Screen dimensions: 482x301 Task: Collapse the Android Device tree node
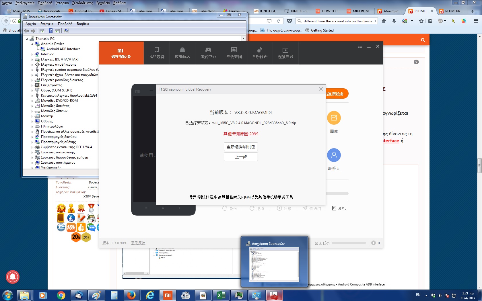pos(32,44)
